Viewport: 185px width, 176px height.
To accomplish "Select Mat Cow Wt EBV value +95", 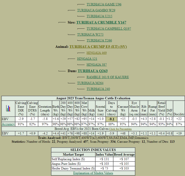I will (x=84, y=119).
